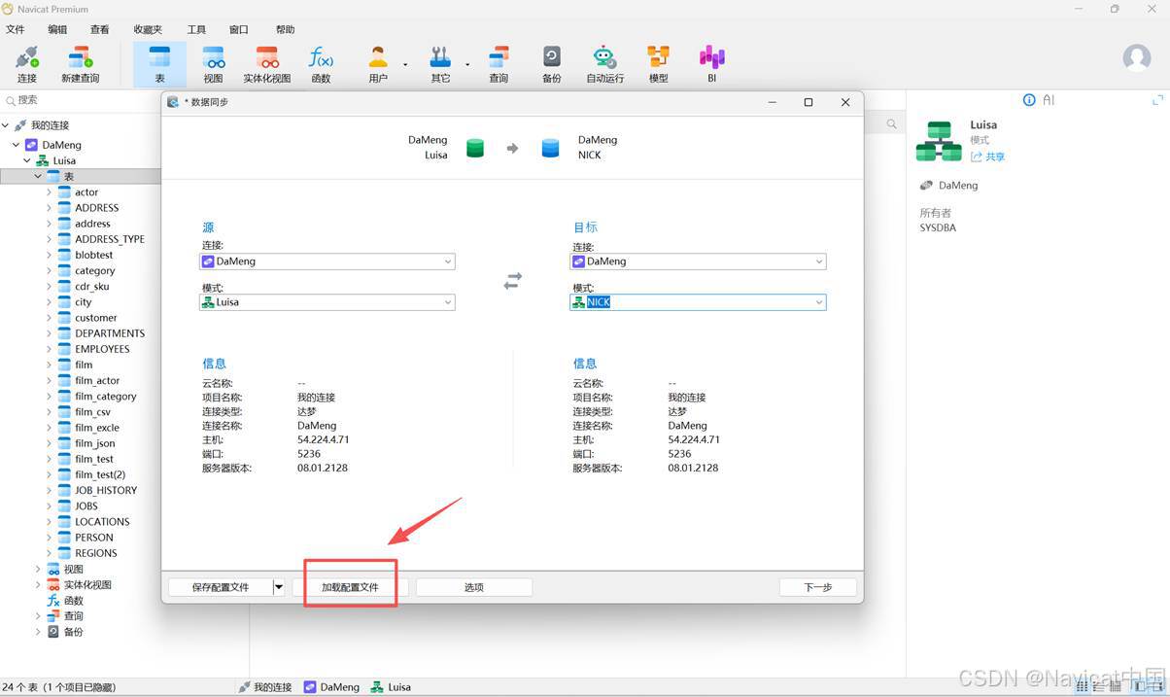Viewport: 1170px width, 697px height.
Task: Click the 保存配置文件 button
Action: (221, 587)
